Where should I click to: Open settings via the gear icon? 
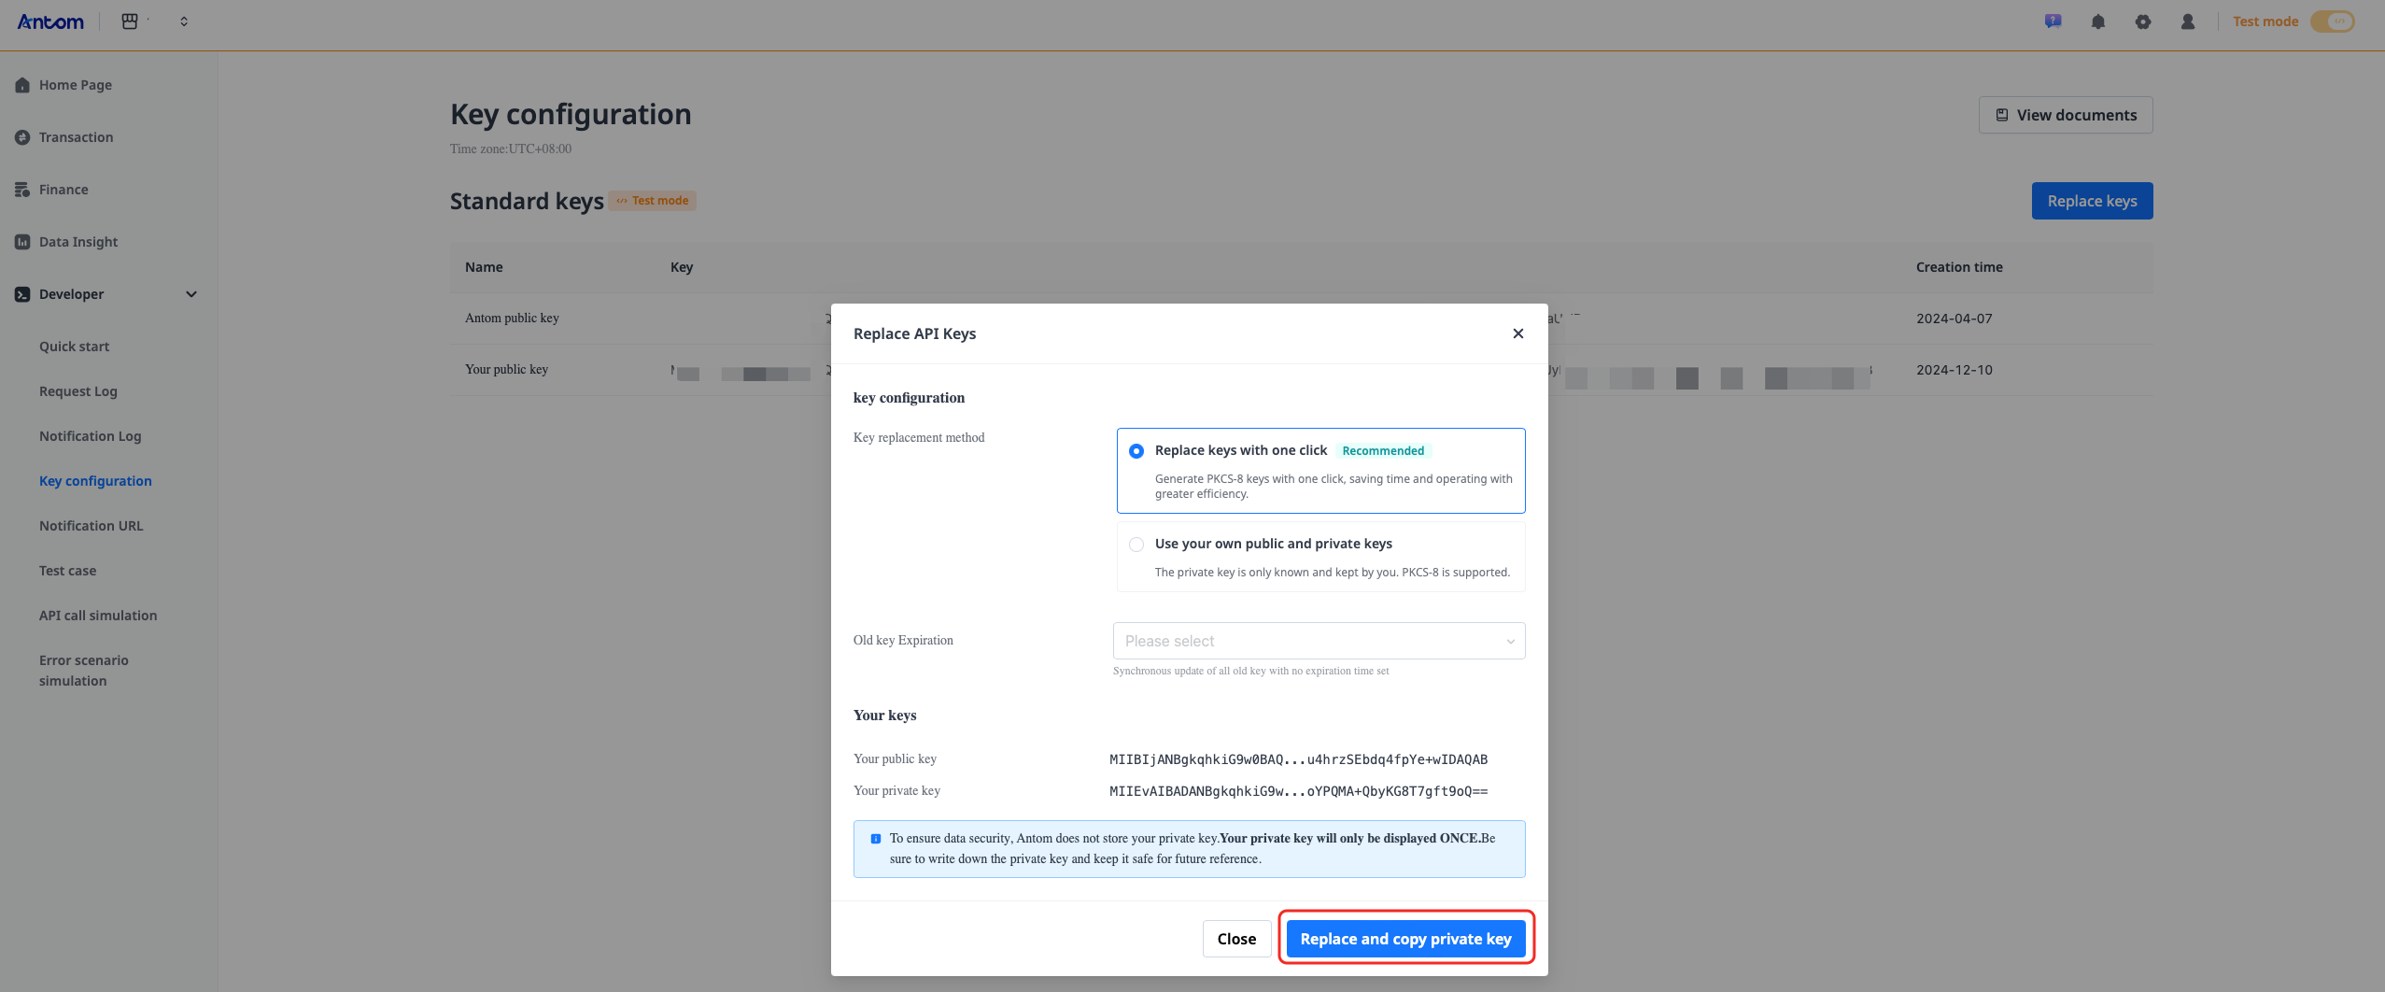point(2143,21)
